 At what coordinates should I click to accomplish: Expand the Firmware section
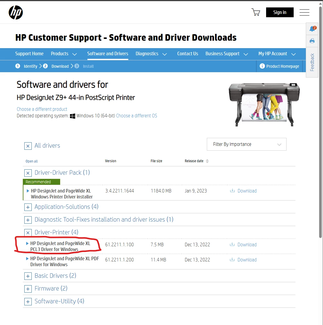pyautogui.click(x=28, y=289)
